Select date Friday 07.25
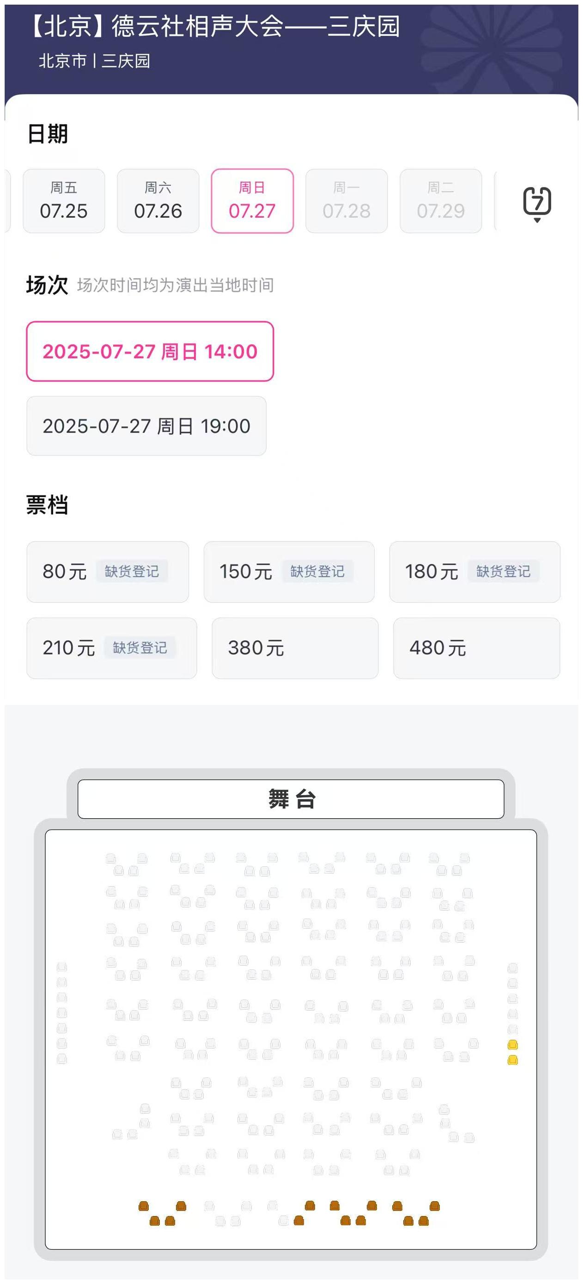 pos(64,201)
